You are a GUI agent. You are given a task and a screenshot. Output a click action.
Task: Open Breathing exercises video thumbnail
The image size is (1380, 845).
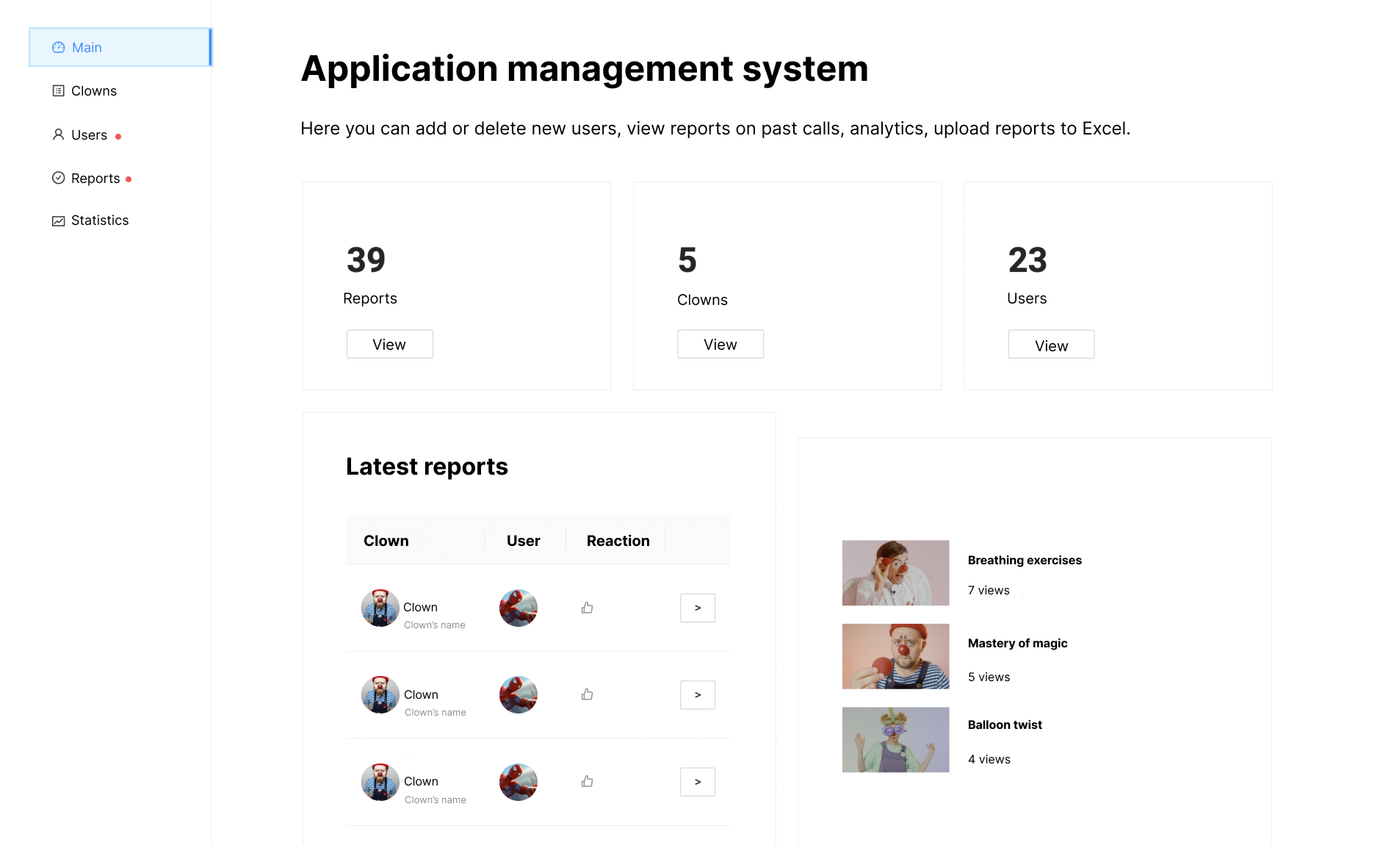tap(895, 573)
